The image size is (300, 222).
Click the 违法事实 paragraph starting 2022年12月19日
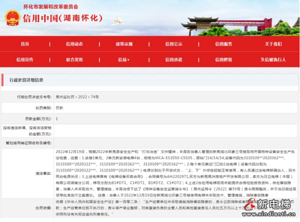coord(176,174)
